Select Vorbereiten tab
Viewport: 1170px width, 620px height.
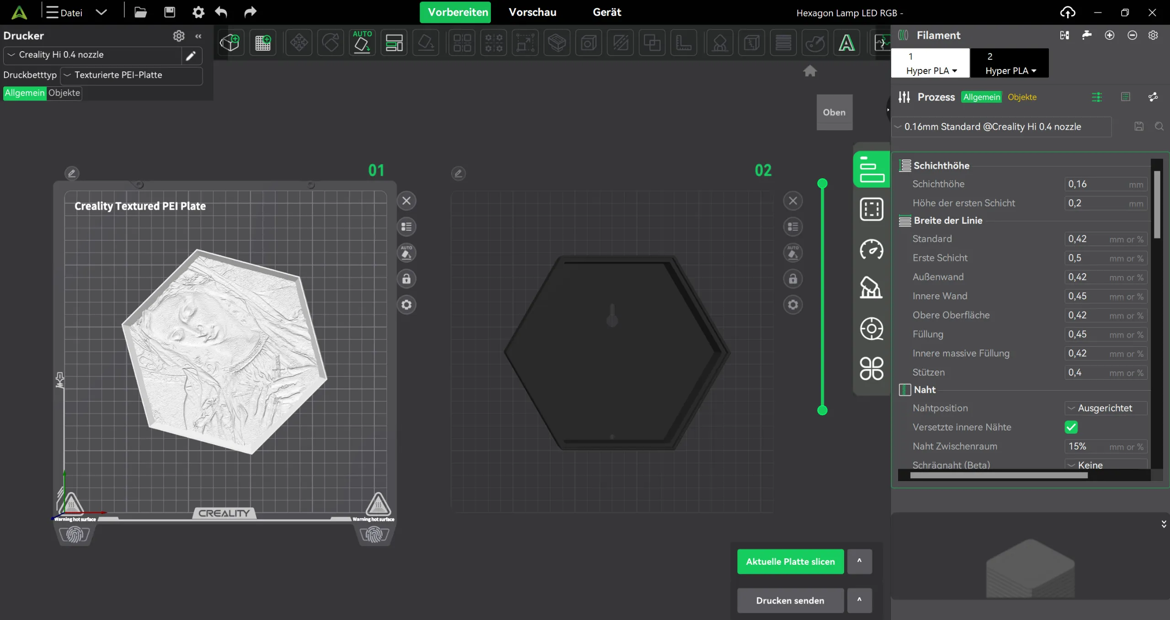tap(456, 12)
